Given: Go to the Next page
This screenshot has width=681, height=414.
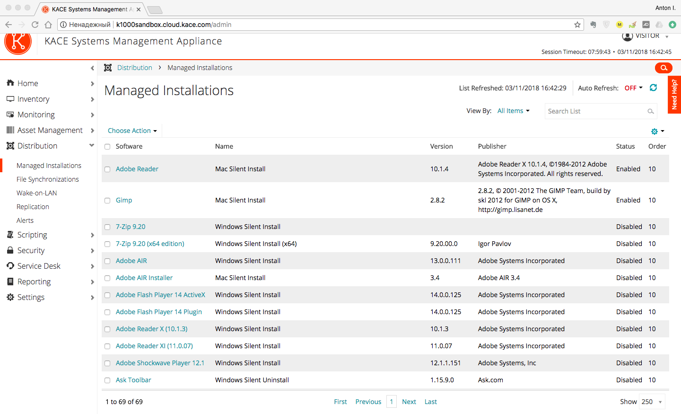Looking at the screenshot, I should click(x=409, y=402).
